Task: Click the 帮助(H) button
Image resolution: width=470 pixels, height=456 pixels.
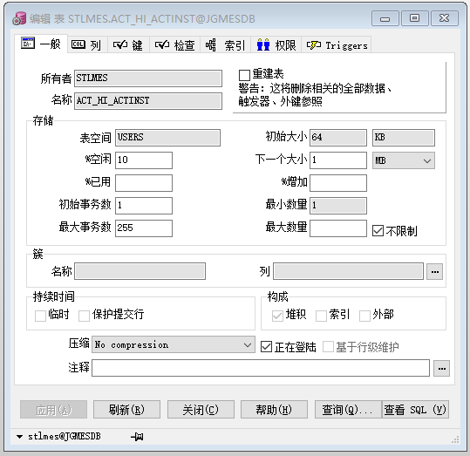Action: pos(274,410)
